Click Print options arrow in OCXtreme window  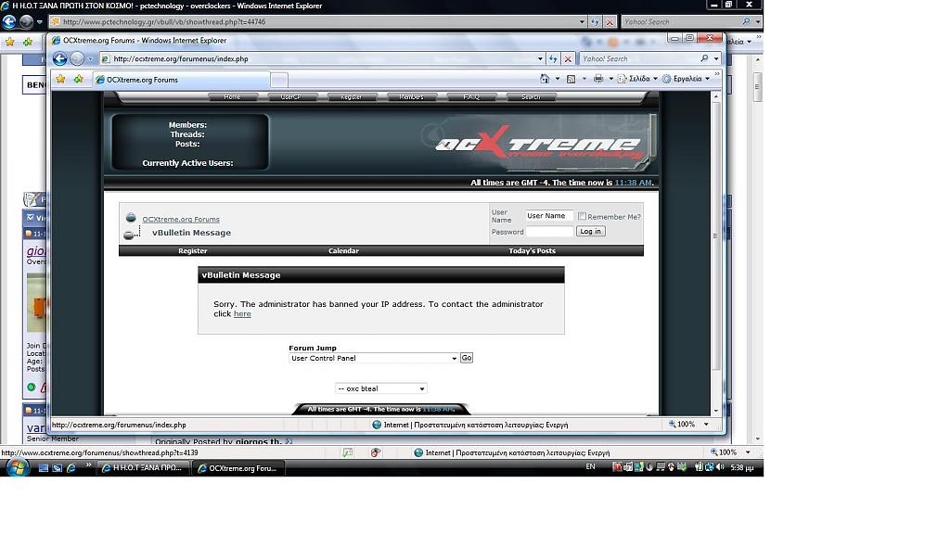(x=610, y=79)
